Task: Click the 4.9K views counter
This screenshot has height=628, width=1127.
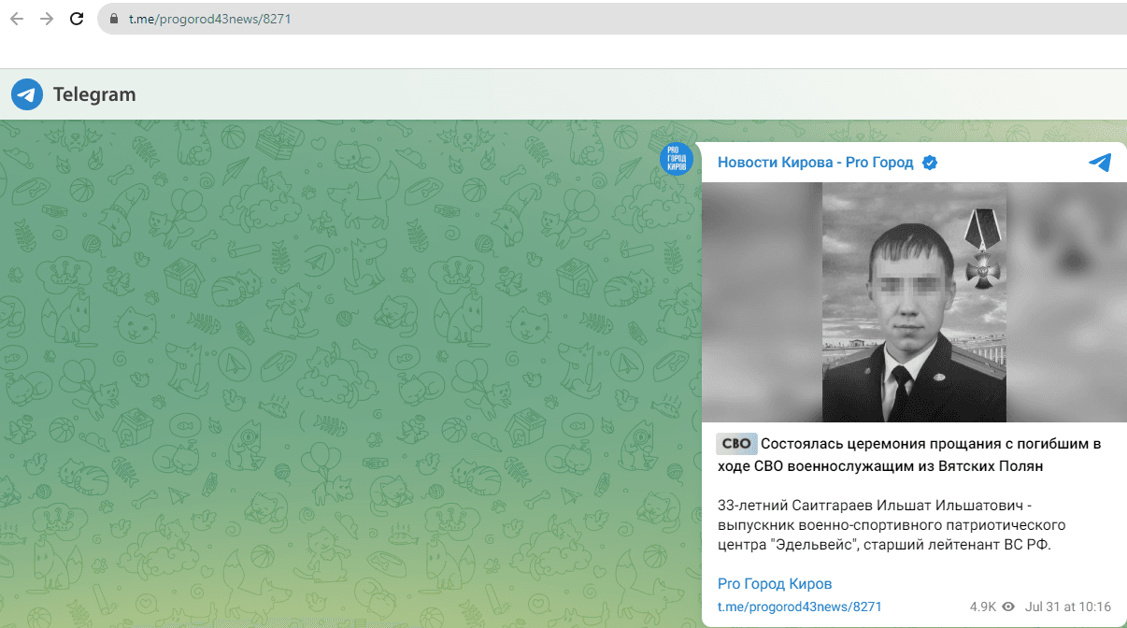Action: click(x=983, y=607)
